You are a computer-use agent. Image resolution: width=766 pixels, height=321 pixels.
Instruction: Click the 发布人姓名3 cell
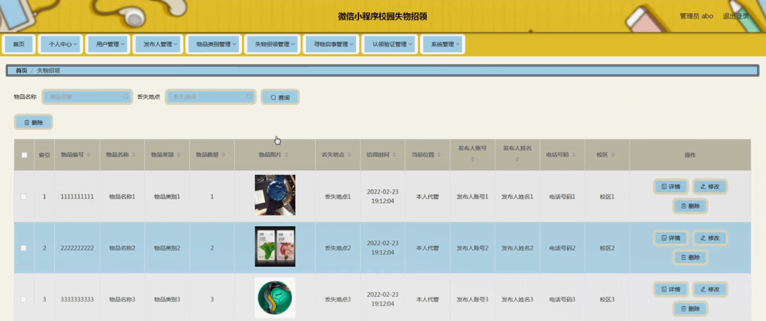(x=517, y=299)
